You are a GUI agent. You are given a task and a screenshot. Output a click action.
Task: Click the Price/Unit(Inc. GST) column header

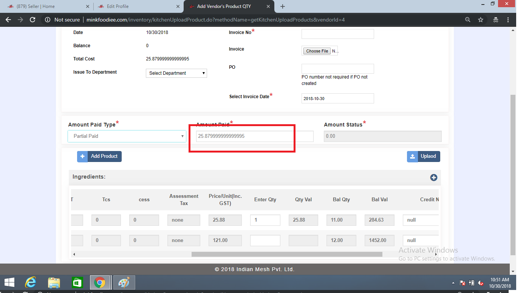[x=225, y=200]
